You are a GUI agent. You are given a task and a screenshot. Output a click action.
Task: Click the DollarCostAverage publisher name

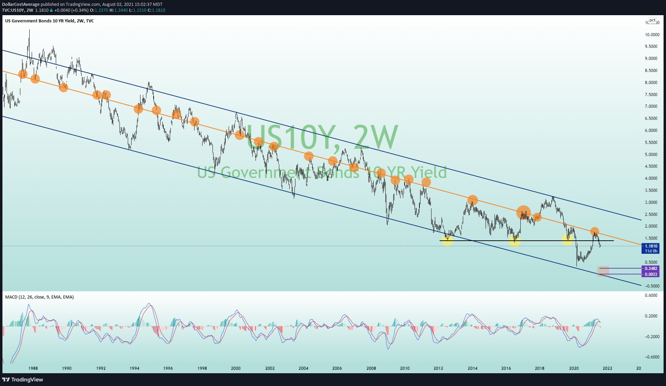21,4
